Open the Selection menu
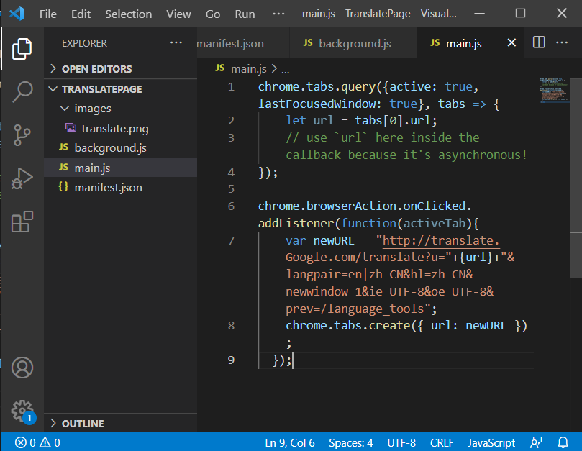 (129, 14)
